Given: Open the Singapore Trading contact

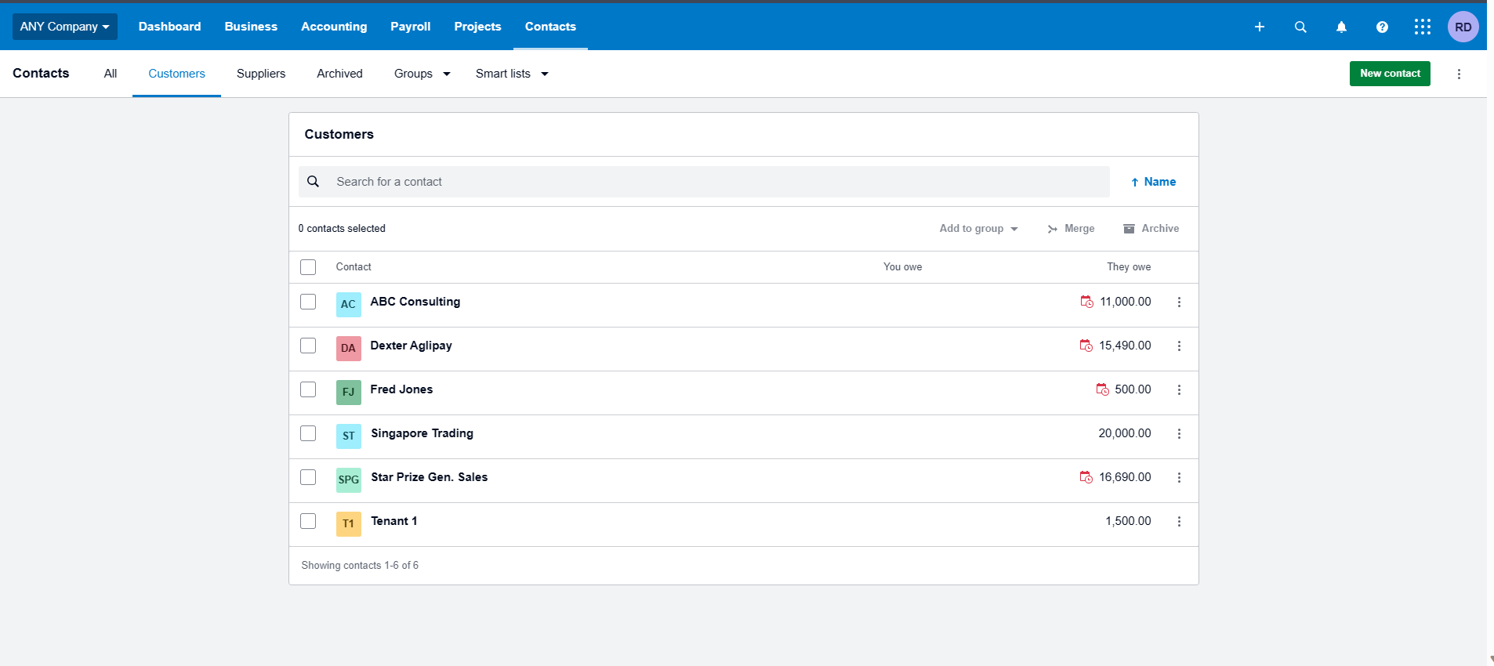Looking at the screenshot, I should [x=422, y=433].
